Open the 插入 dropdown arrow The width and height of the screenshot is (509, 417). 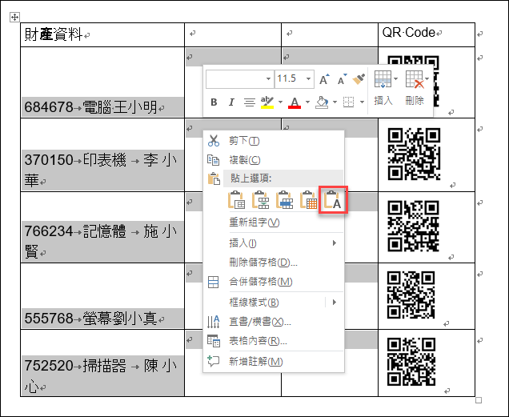click(395, 79)
